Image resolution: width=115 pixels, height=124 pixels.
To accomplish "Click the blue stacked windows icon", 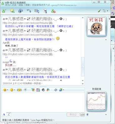I will click(61, 90).
